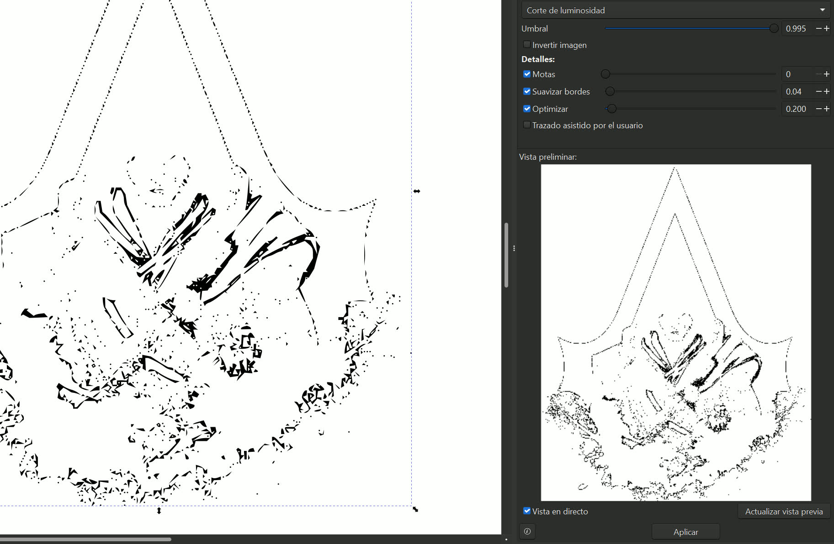Click the Suavizar bordes slider handle
Viewport: 834px width, 544px height.
coord(610,91)
